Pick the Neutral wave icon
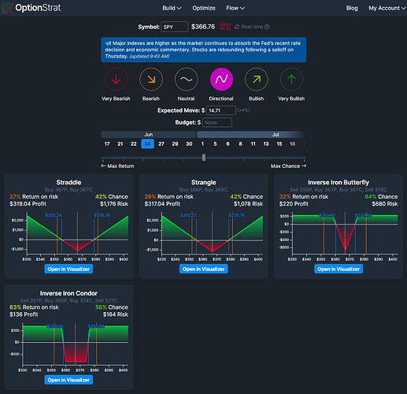This screenshot has width=407, height=394. pyautogui.click(x=187, y=80)
